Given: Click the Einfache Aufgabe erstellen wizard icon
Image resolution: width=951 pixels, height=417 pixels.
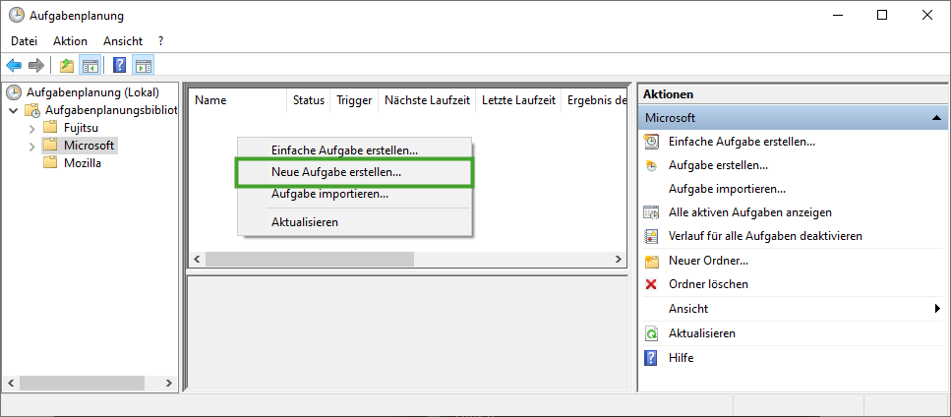Looking at the screenshot, I should pyautogui.click(x=651, y=142).
